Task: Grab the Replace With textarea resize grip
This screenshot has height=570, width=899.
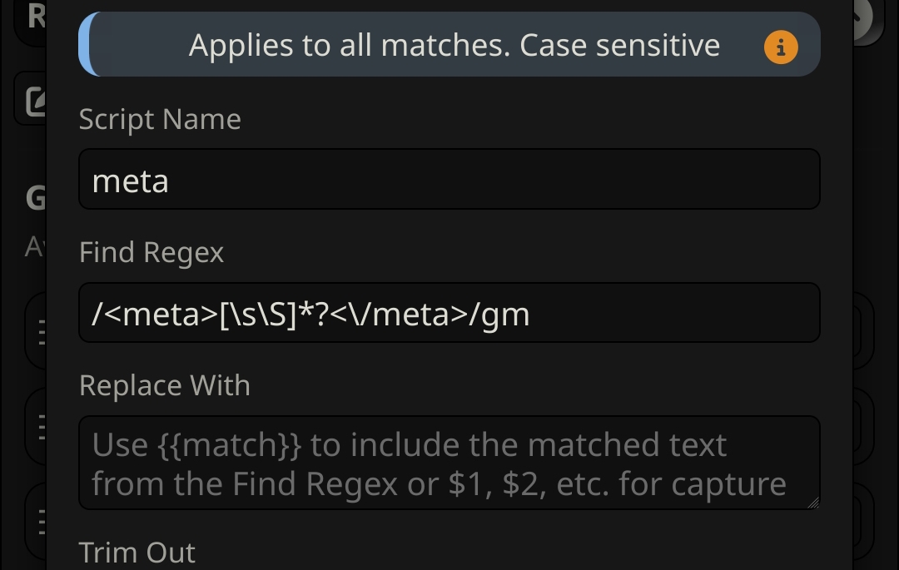Action: click(x=813, y=503)
